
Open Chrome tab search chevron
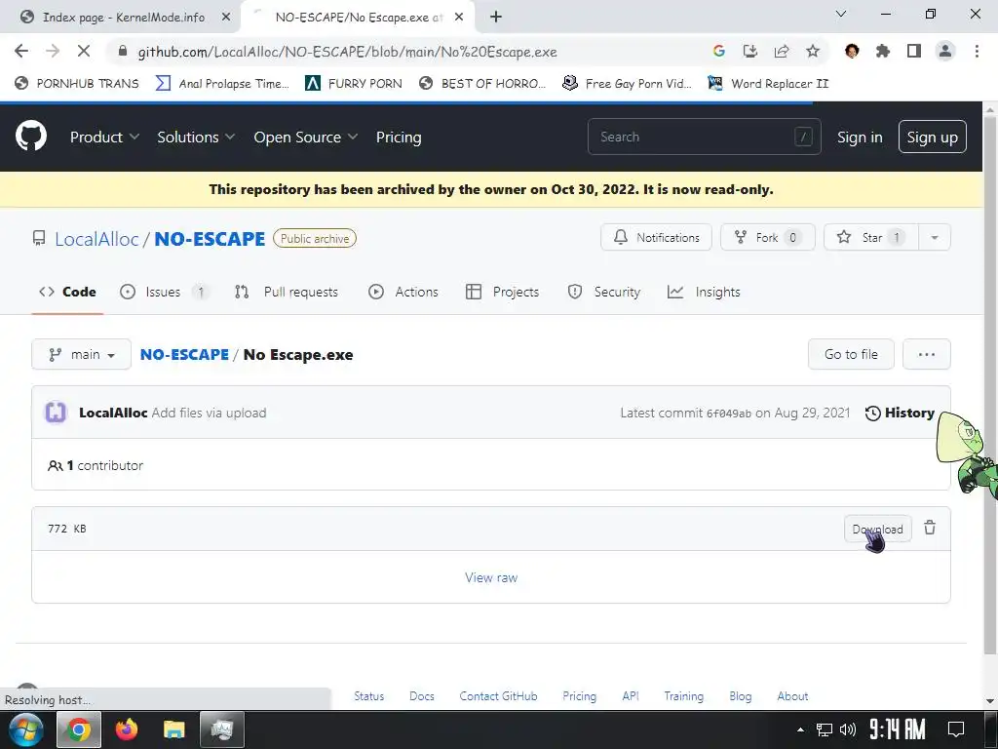[x=841, y=14]
